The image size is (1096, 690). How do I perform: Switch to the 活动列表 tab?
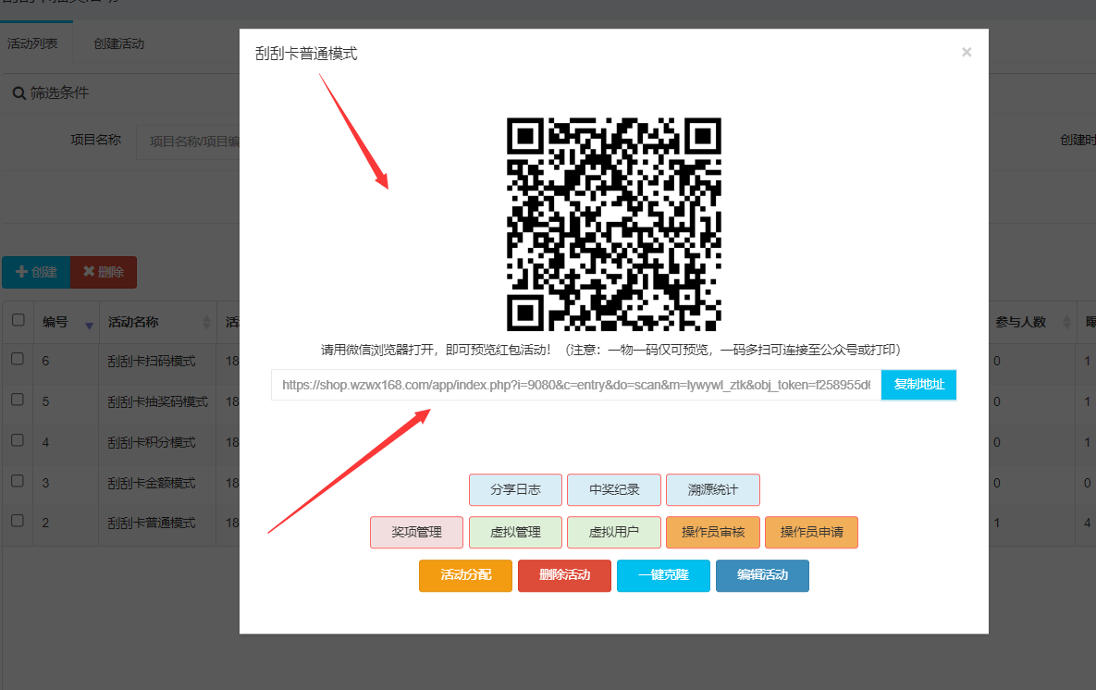click(x=33, y=44)
